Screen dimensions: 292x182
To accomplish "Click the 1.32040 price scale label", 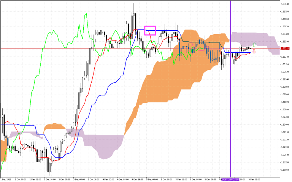I will (285, 155).
